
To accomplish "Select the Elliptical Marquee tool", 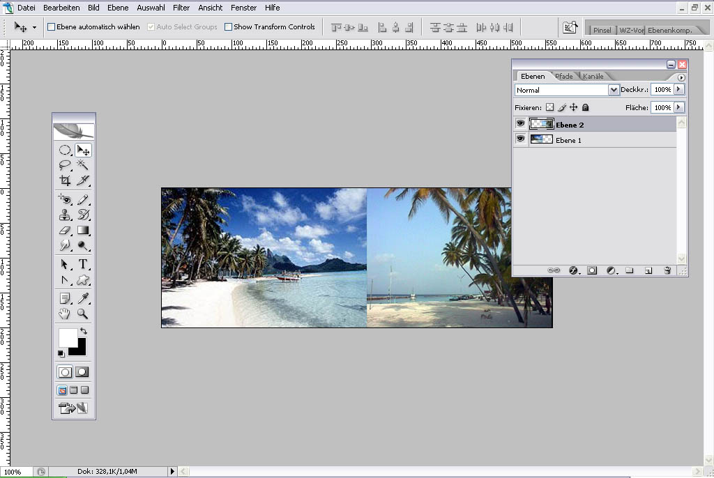I will [65, 151].
